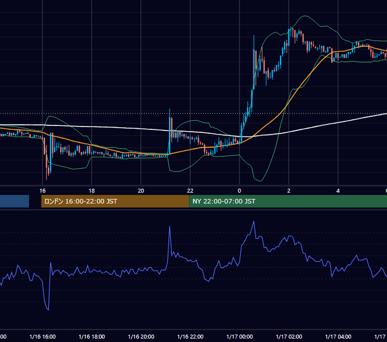The height and width of the screenshot is (342, 387).
Task: Click the ロンドン 16:00-22:00 JST session bar
Action: (x=115, y=201)
